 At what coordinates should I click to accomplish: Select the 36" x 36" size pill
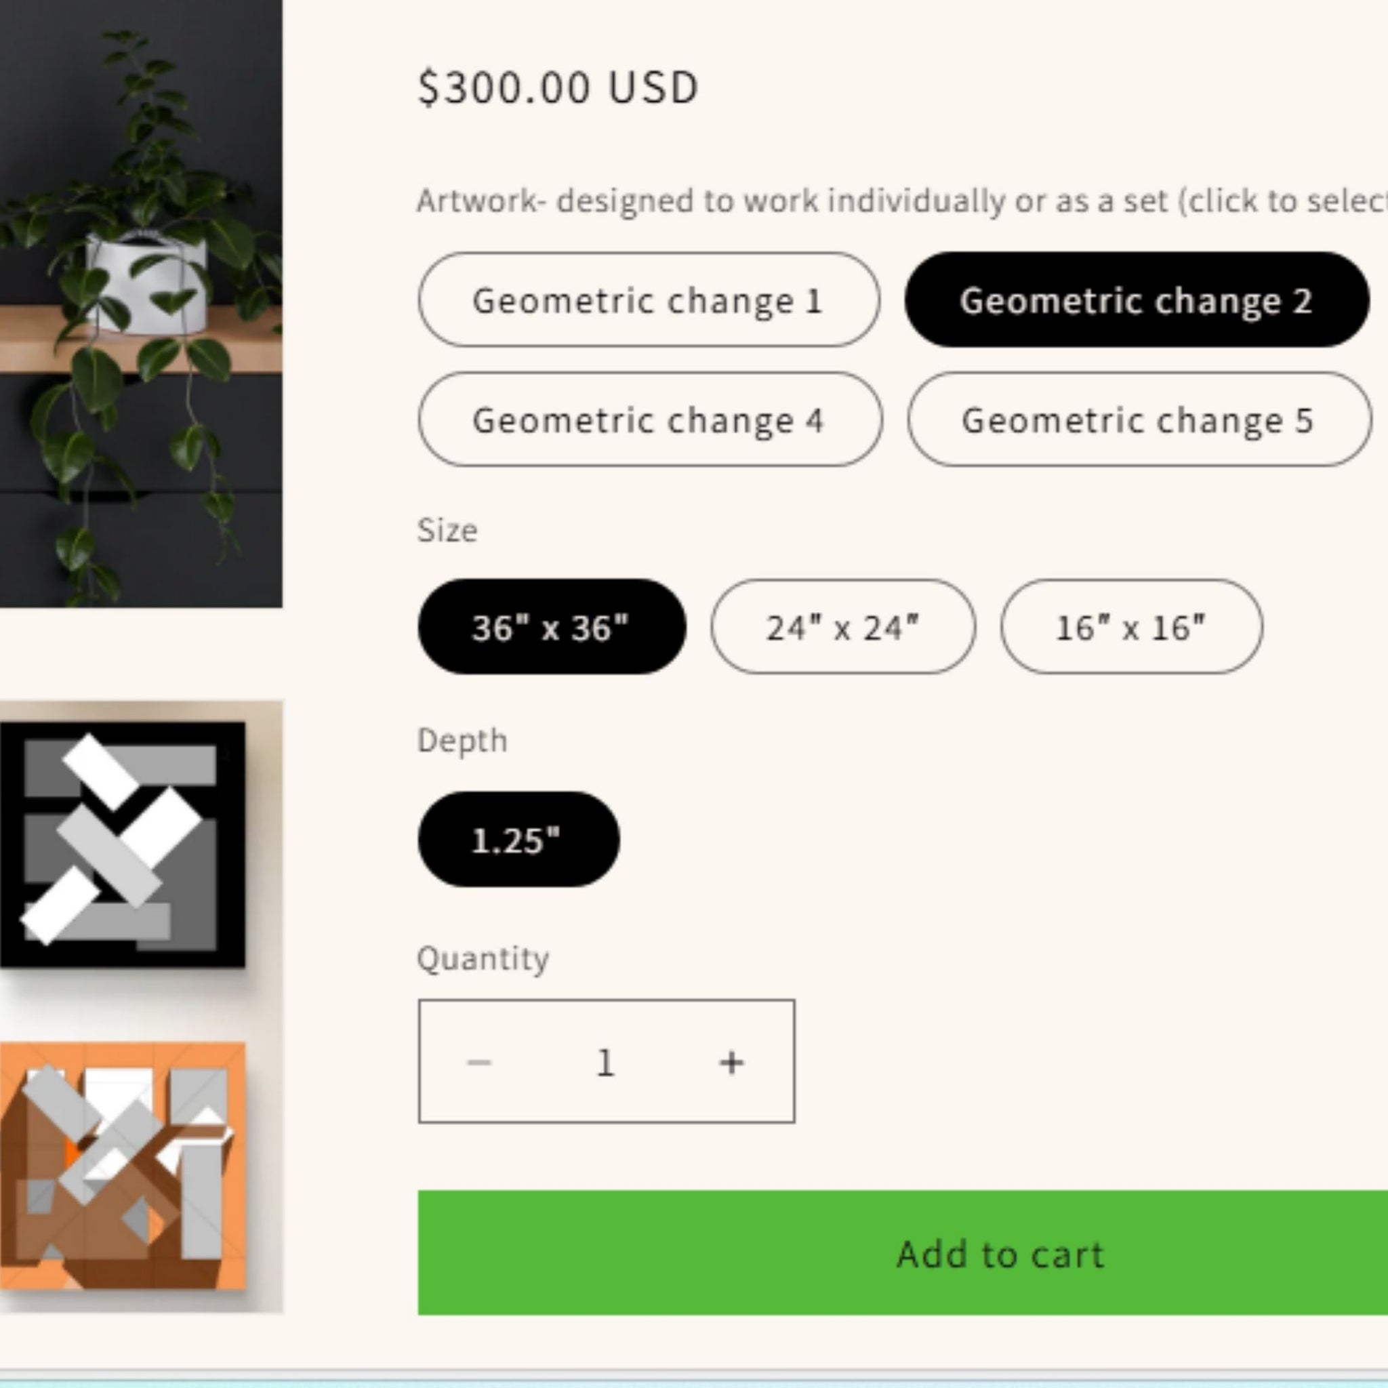(x=551, y=626)
